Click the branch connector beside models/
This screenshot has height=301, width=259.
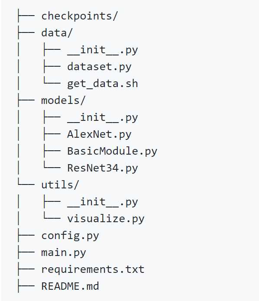pyautogui.click(x=26, y=100)
